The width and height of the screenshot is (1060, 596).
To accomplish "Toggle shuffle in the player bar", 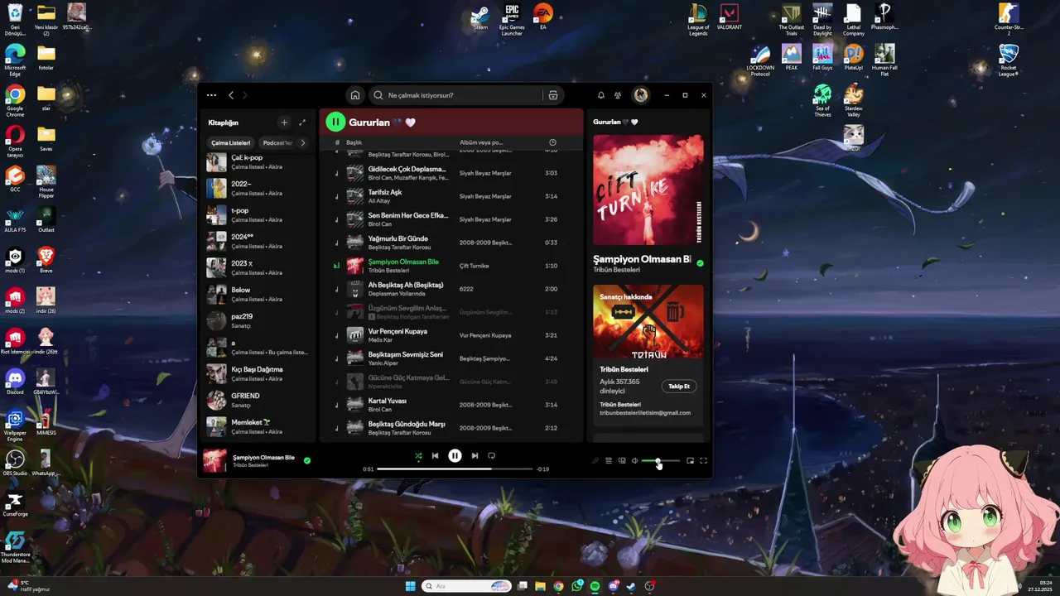I will click(418, 455).
